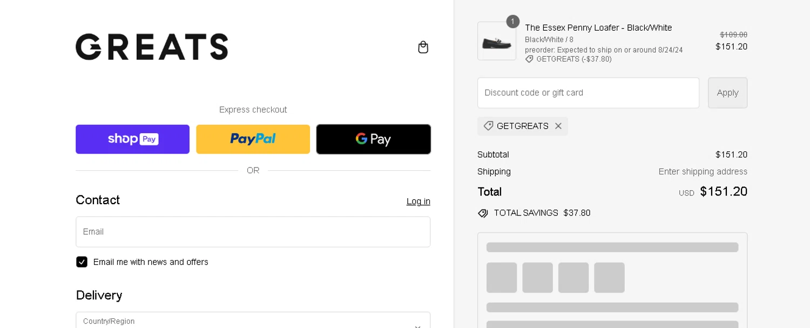Pay with Google Pay

[373, 139]
